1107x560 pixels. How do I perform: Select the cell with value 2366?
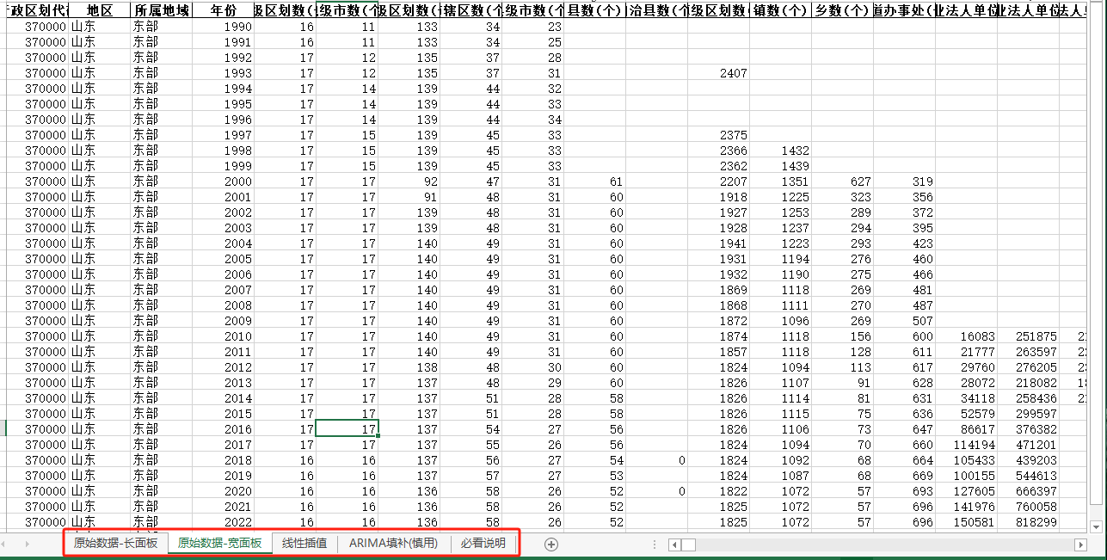718,151
